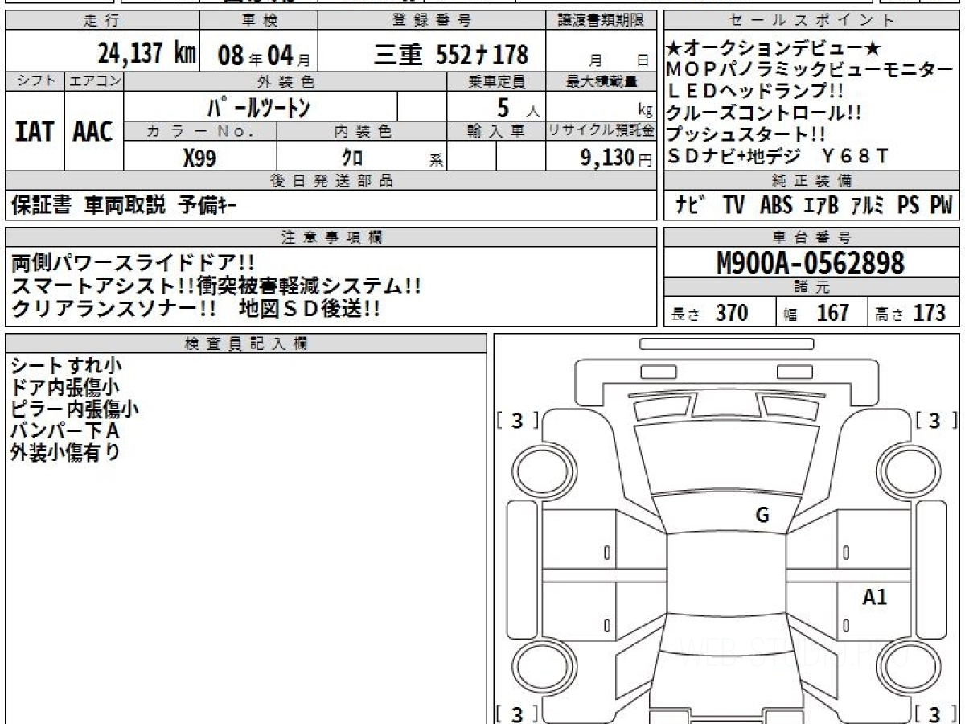Screen dimensions: 965x724
Task: Select the 譲渡書類期限 header
Action: coord(602,21)
